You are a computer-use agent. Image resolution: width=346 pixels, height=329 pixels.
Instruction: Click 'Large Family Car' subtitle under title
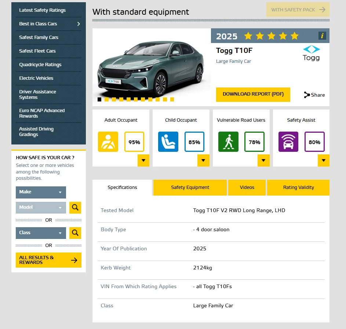point(233,61)
